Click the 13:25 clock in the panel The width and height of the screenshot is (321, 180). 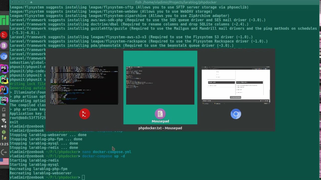[x=4, y=144]
